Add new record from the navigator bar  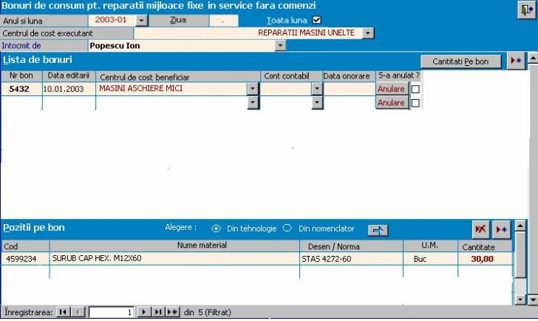pos(172,312)
